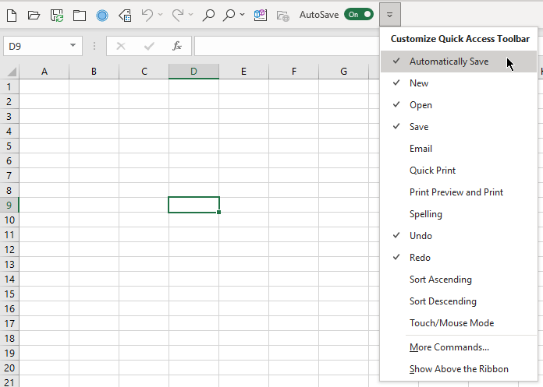Select row 20 header
The image size is (543, 387).
(x=9, y=368)
